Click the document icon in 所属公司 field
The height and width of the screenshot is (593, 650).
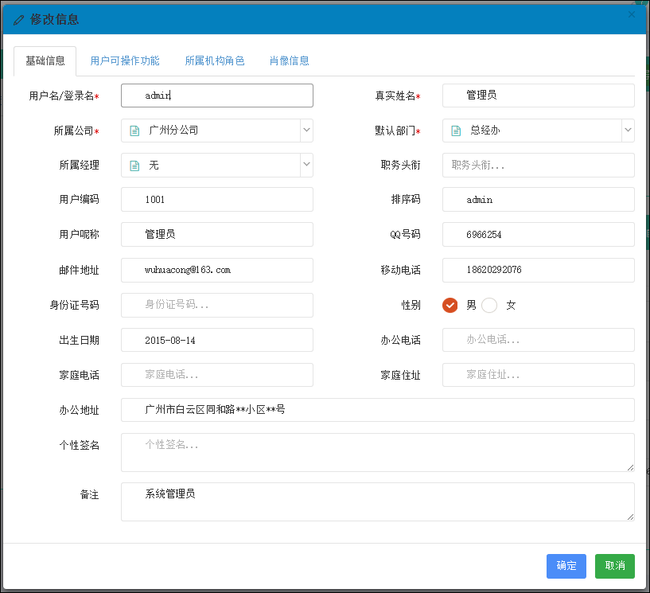point(134,131)
